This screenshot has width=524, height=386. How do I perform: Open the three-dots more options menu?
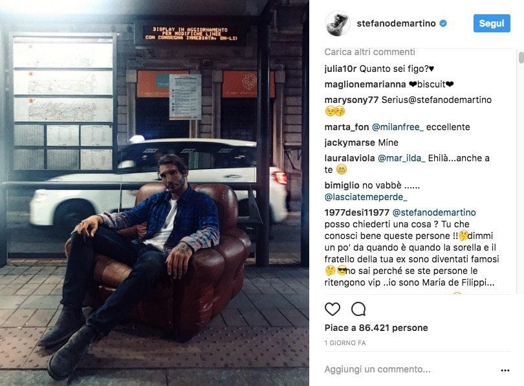[505, 370]
